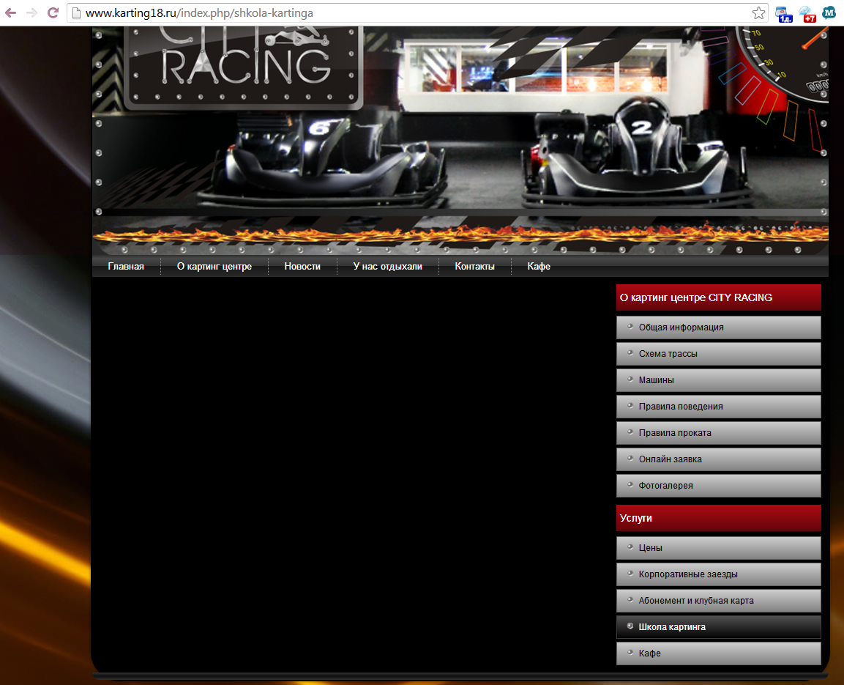
Task: Click the О картинг центре CITY RACING header
Action: (x=719, y=297)
